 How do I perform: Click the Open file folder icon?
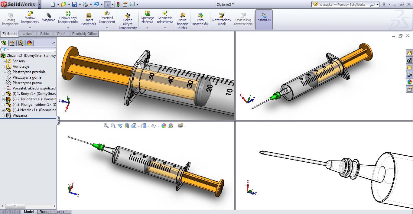(63, 4)
